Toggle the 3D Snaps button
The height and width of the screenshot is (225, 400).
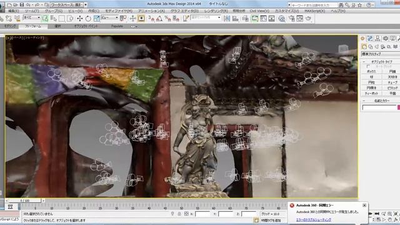point(151,18)
